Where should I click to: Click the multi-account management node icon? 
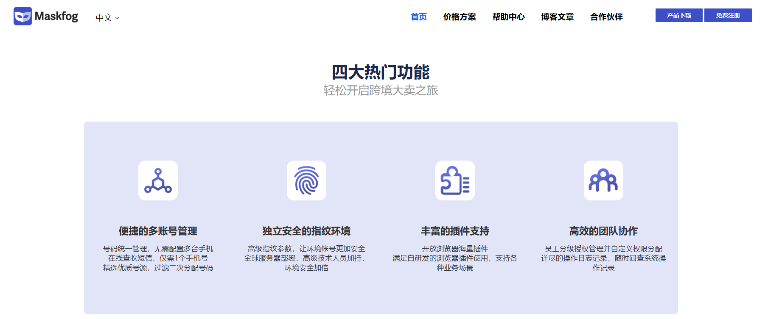coord(158,180)
